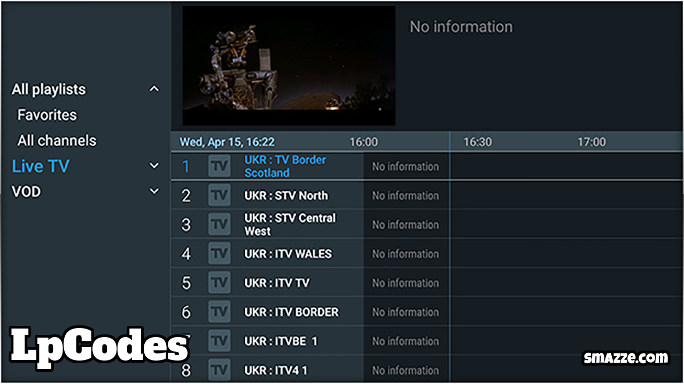Click the 17:00 time marker

(x=592, y=142)
